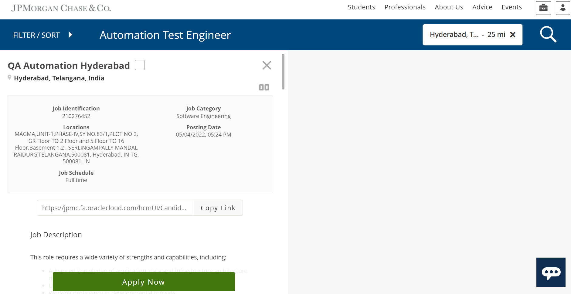This screenshot has height=294, width=571.
Task: Click the Full time job schedule value
Action: pyautogui.click(x=76, y=180)
